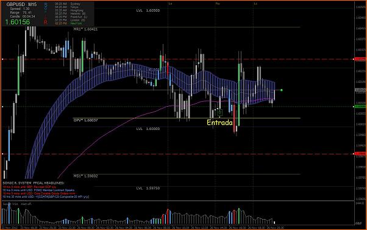
Task: Click the yellow Entrada annotation text
Action: [220, 123]
